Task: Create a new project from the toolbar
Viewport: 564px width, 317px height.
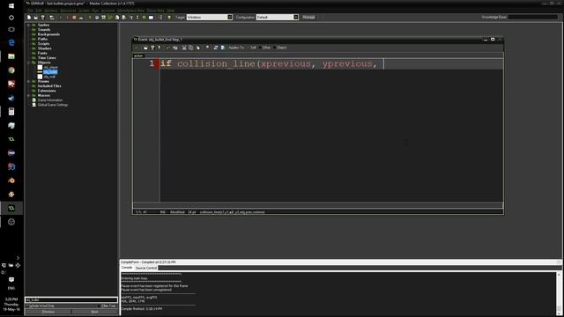Action: [29, 18]
